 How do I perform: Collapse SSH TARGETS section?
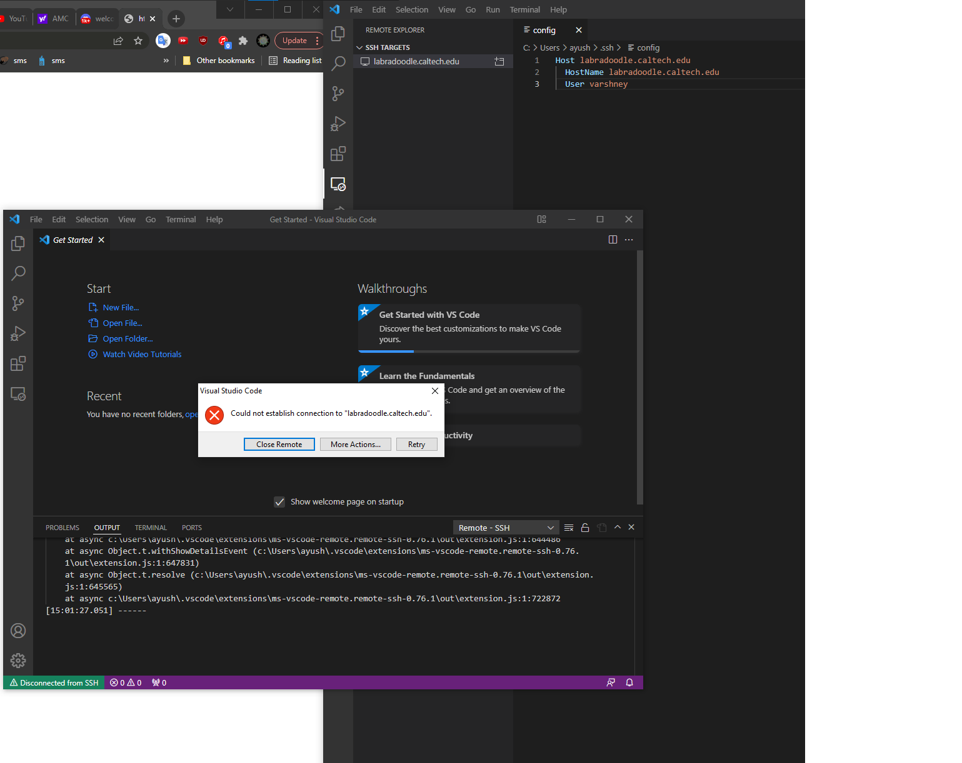click(433, 47)
